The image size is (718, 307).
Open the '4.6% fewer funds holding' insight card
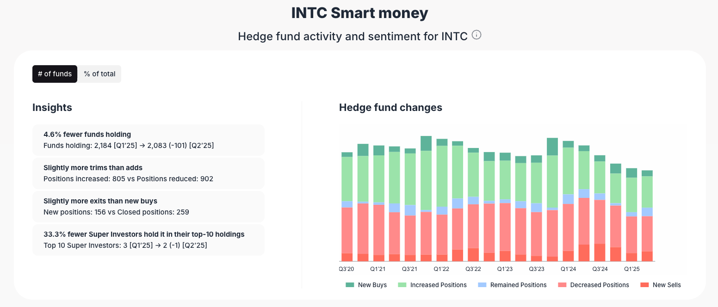point(148,140)
